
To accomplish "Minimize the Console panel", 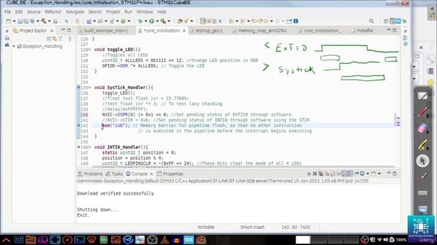I will click(389, 174).
